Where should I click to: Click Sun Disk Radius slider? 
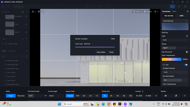(x=175, y=80)
